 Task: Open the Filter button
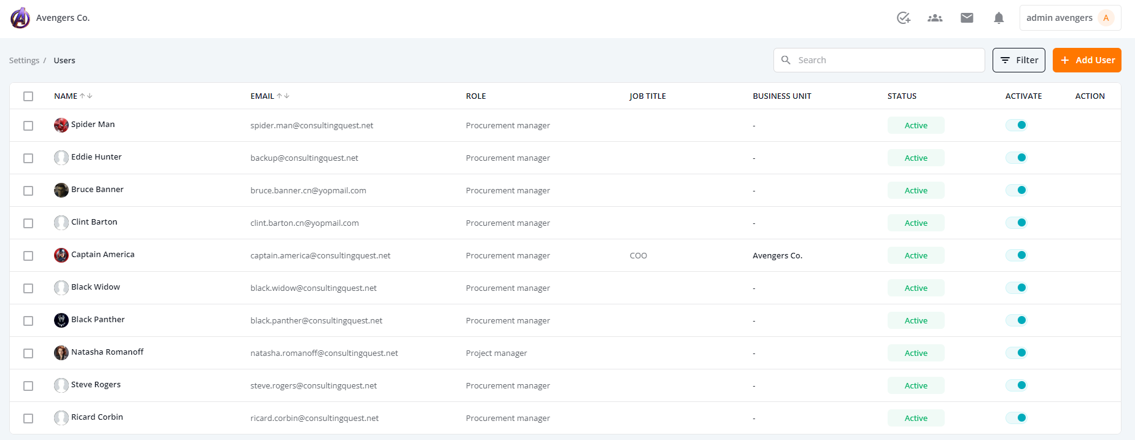click(1018, 60)
